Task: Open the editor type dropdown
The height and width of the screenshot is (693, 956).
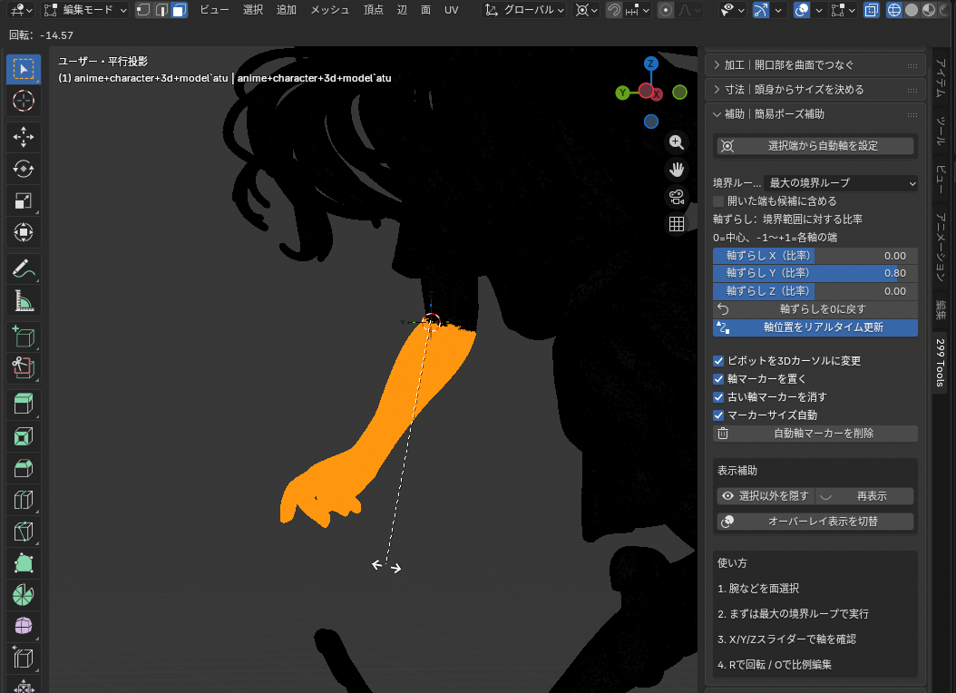Action: 22,10
